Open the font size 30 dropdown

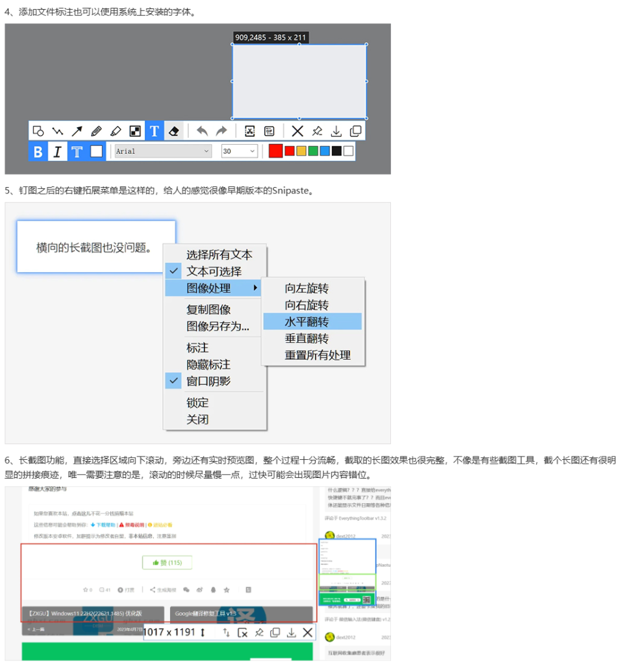[x=239, y=151]
